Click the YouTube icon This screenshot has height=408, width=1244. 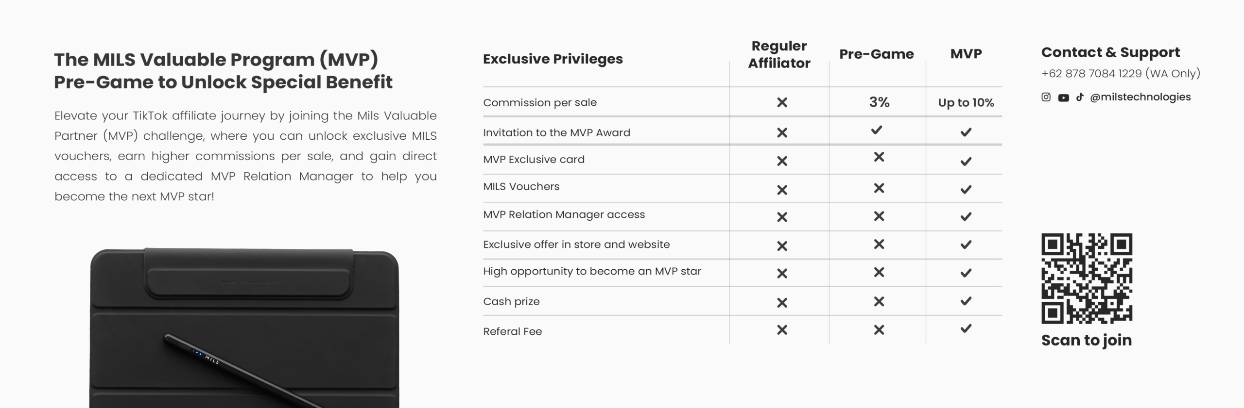1063,98
